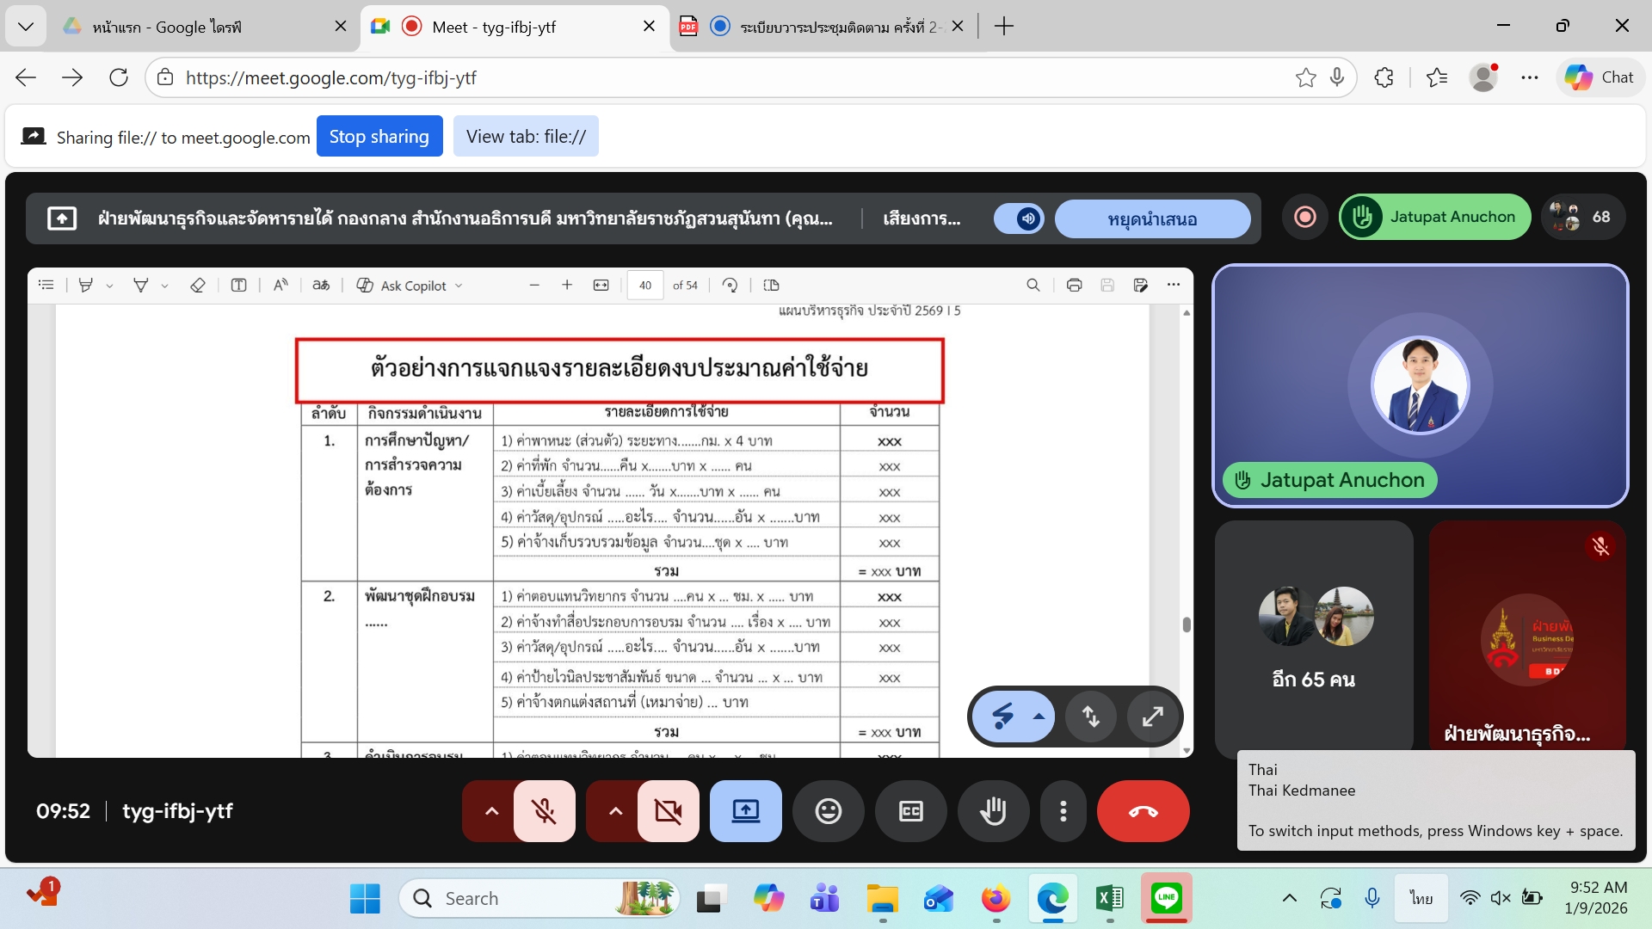
Task: Click the PDF print icon
Action: [1074, 286]
